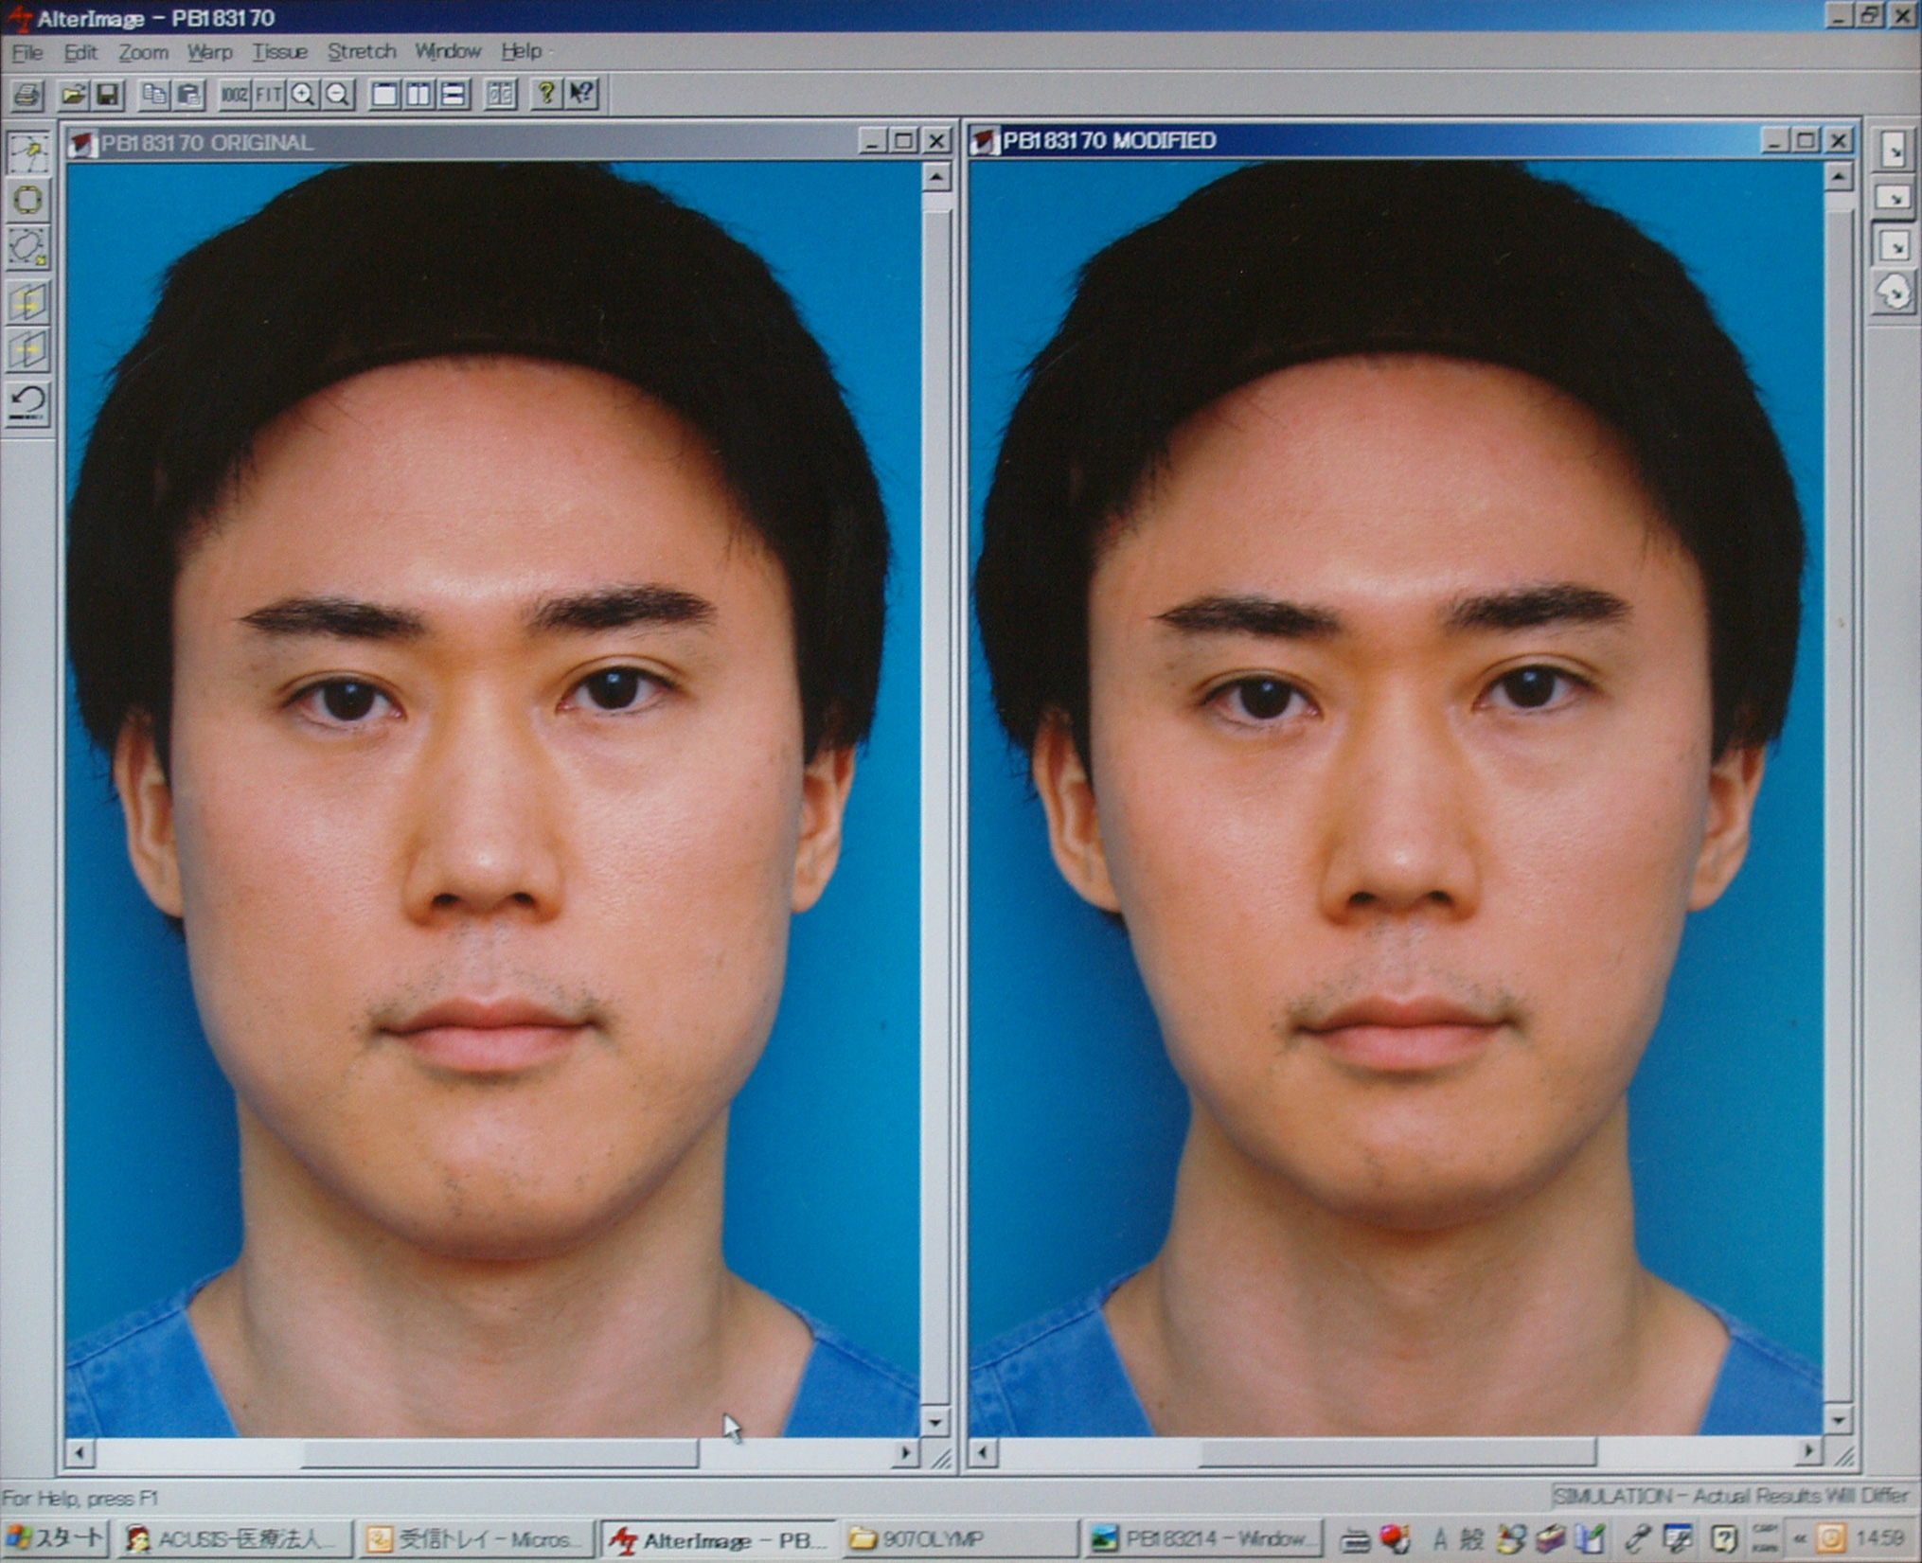Click the yellow question mark help icon
The width and height of the screenshot is (1922, 1563).
pos(546,93)
